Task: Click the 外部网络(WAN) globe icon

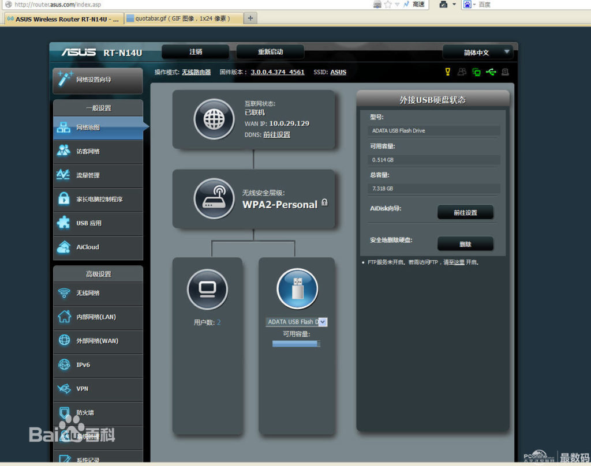Action: (64, 340)
